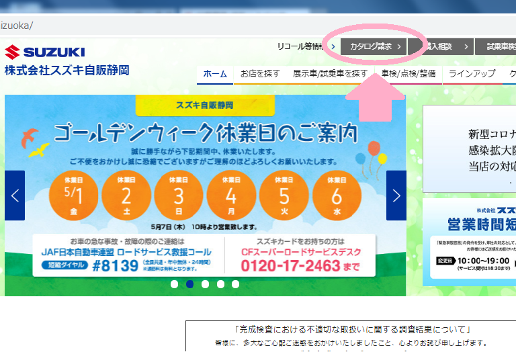Open the お店を探す menu
The image size is (516, 352).
coord(260,75)
